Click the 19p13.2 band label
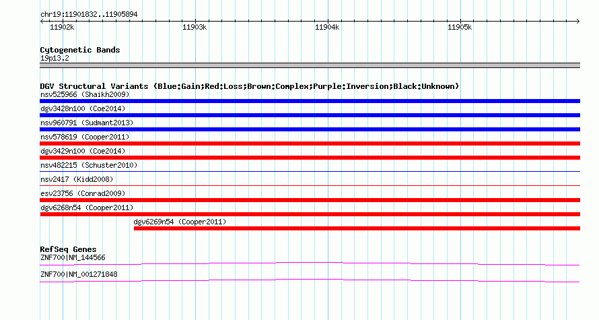 point(55,58)
